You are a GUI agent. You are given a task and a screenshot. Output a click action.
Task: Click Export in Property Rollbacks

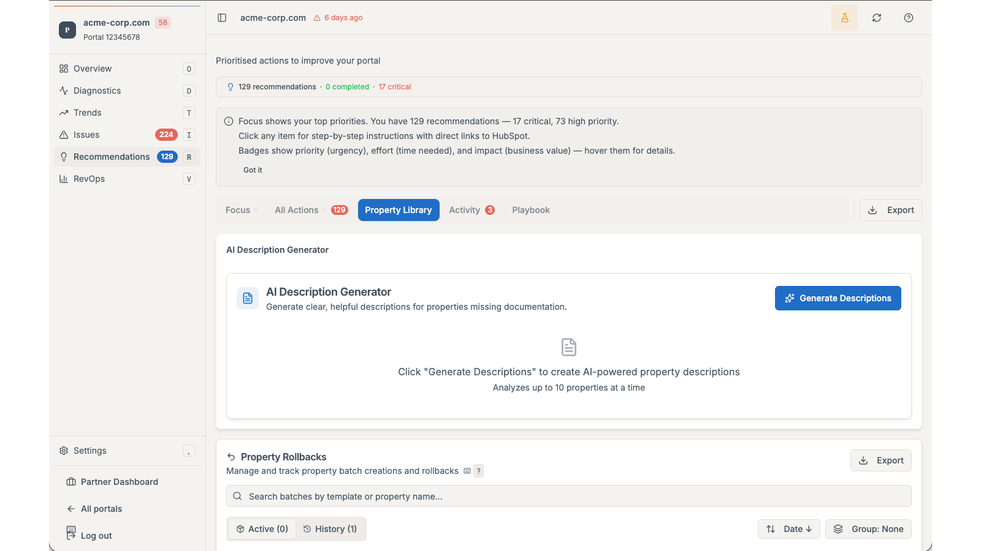(881, 460)
